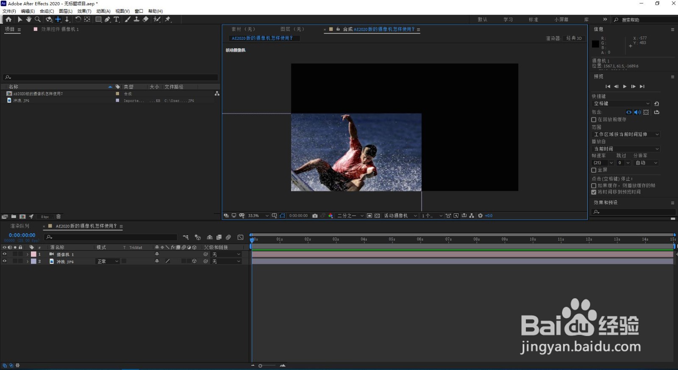The height and width of the screenshot is (370, 678).
Task: Uncheck 将时间移到预览时间 checkbox
Action: click(x=594, y=192)
